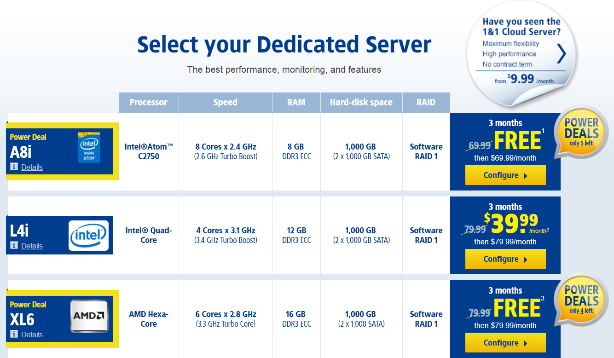Open Details for the A8i server

coord(31,167)
